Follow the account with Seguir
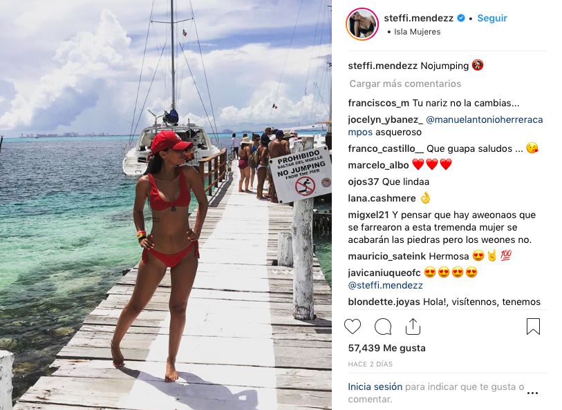 pos(492,18)
